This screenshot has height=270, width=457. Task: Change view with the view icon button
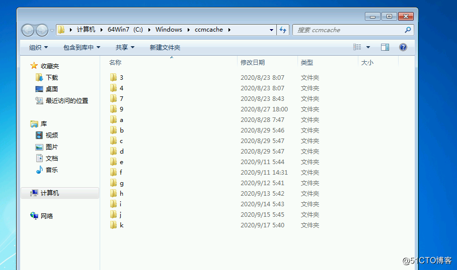[357, 47]
